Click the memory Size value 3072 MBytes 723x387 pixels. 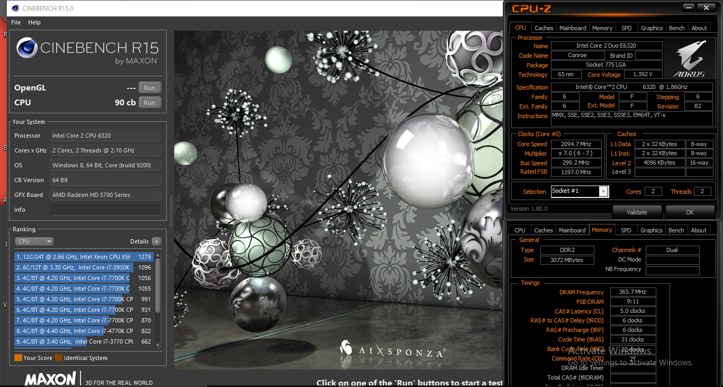coord(567,260)
